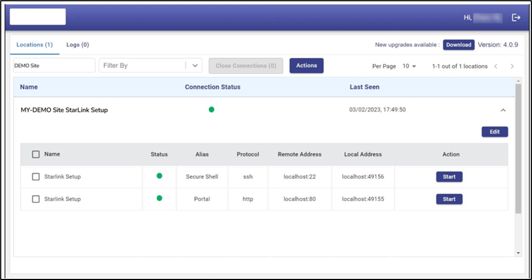Go to next page of locations

[x=512, y=66]
